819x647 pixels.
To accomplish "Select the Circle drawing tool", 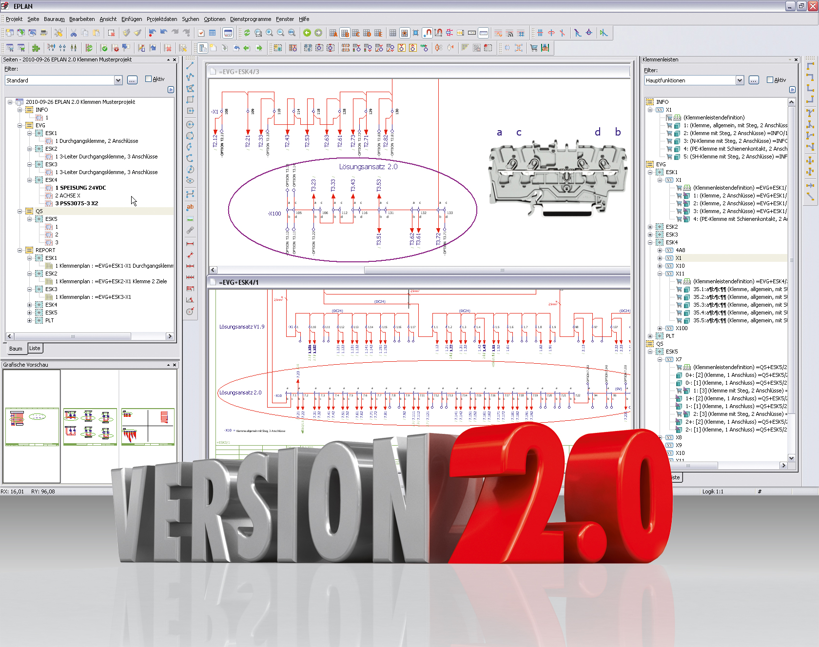I will click(190, 124).
